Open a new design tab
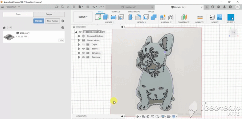Image resolution: width=242 pixels, height=119 pixels. [207, 7]
